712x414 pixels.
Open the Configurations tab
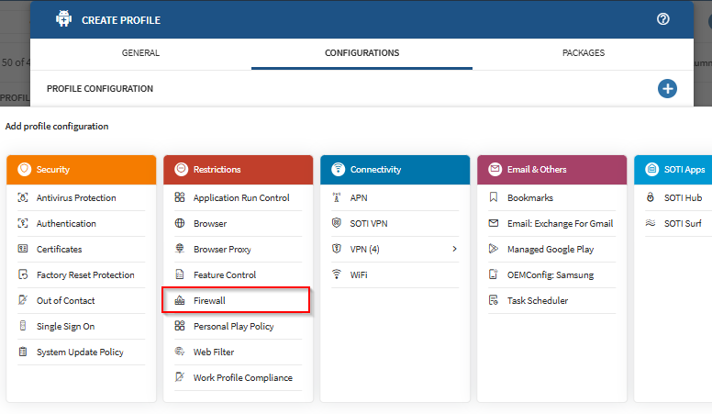(x=362, y=53)
